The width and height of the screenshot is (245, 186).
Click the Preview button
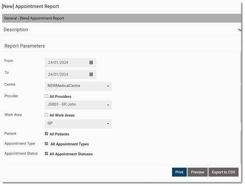click(x=198, y=172)
